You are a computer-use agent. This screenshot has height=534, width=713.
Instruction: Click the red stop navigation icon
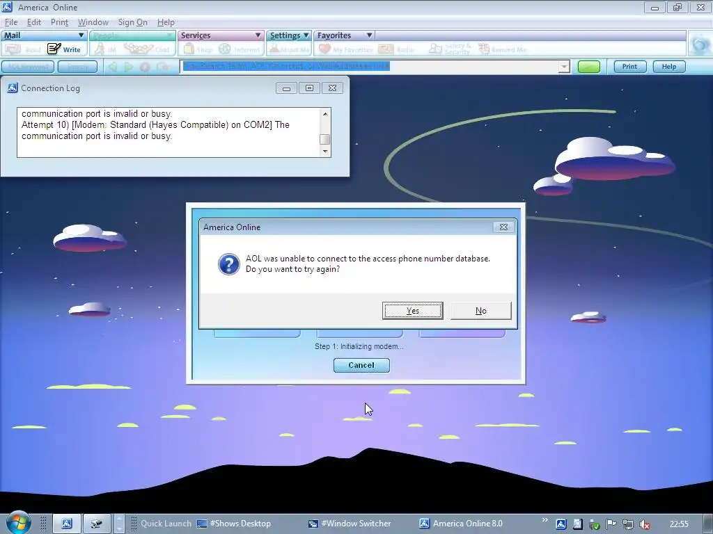(145, 67)
